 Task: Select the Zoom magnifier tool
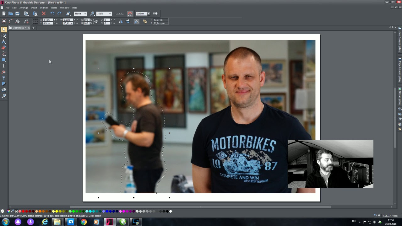[4, 96]
